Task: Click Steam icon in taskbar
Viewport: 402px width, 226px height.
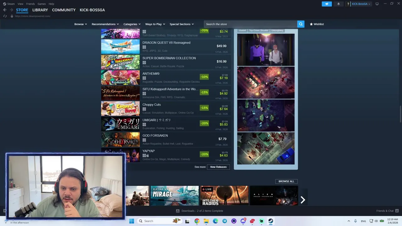Action: (x=271, y=221)
